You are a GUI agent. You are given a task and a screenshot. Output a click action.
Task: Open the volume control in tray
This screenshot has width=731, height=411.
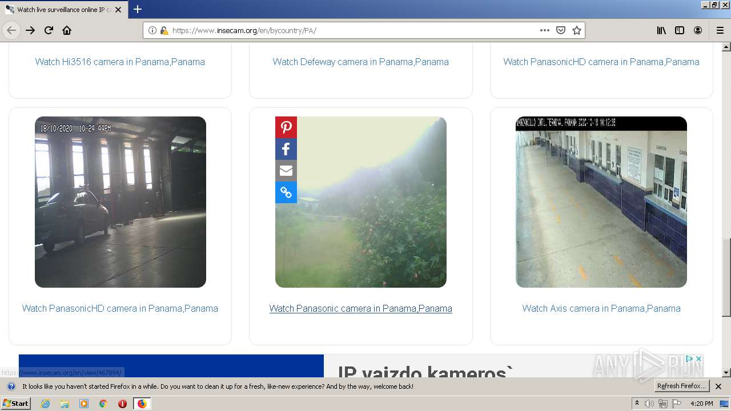click(649, 404)
